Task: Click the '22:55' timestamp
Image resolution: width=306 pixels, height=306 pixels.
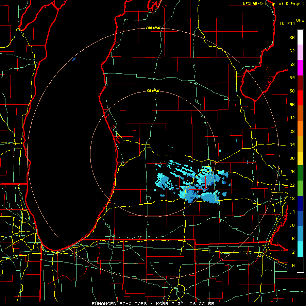Action: pyautogui.click(x=207, y=304)
